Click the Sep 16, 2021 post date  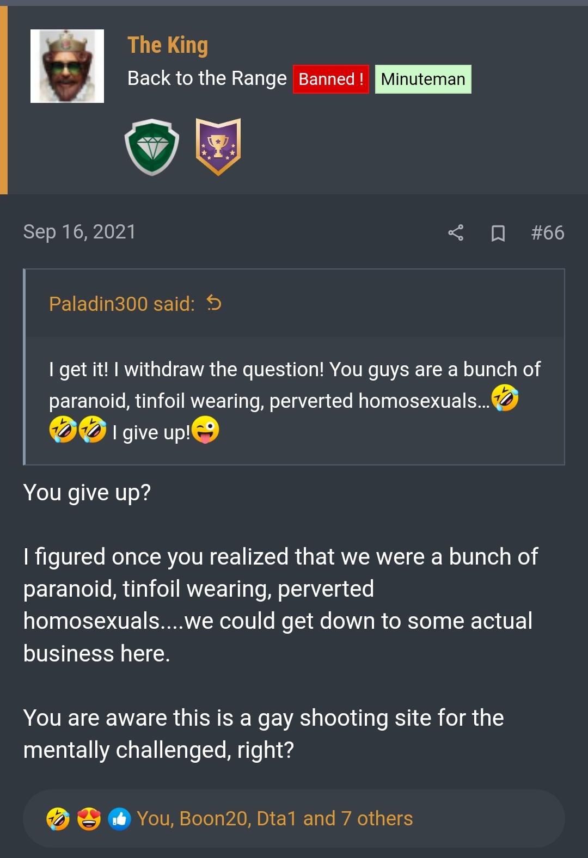[79, 232]
